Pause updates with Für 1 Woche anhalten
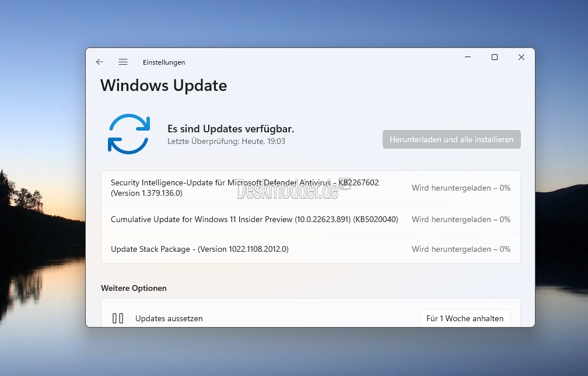The image size is (588, 376). pyautogui.click(x=465, y=318)
